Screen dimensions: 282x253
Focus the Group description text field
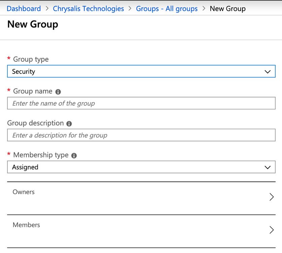[141, 136]
